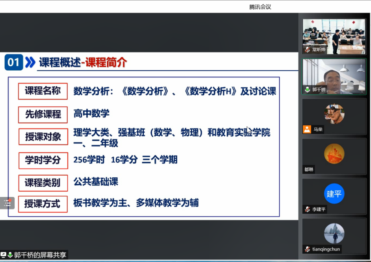Viewport: 371px width, 262px height.
Task: Click muted microphone icon next to 常昕烨
Action: click(x=307, y=50)
